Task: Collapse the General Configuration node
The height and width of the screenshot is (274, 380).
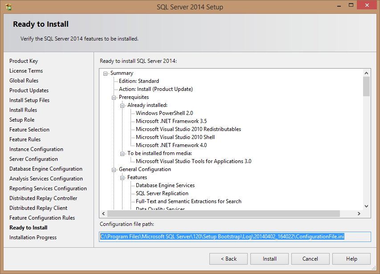Action: point(114,170)
